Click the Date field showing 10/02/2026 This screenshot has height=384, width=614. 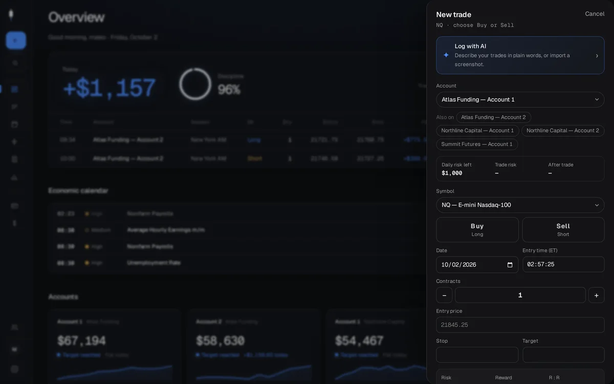coord(477,265)
